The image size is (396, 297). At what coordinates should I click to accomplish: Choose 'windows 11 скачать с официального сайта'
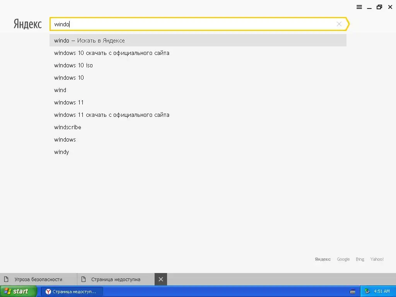point(198,114)
